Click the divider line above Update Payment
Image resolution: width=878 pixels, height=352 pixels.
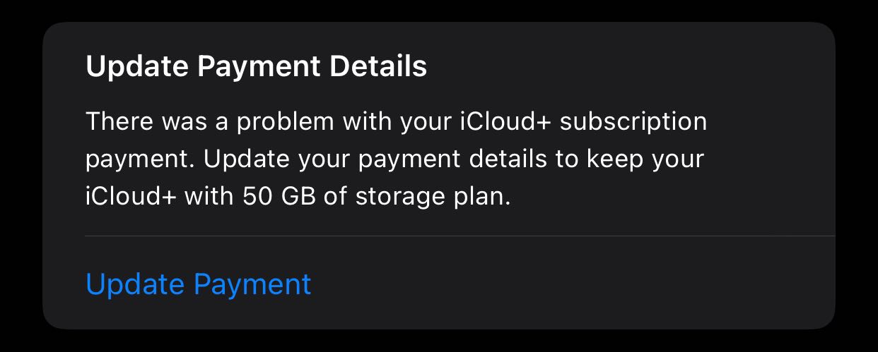[x=460, y=236]
